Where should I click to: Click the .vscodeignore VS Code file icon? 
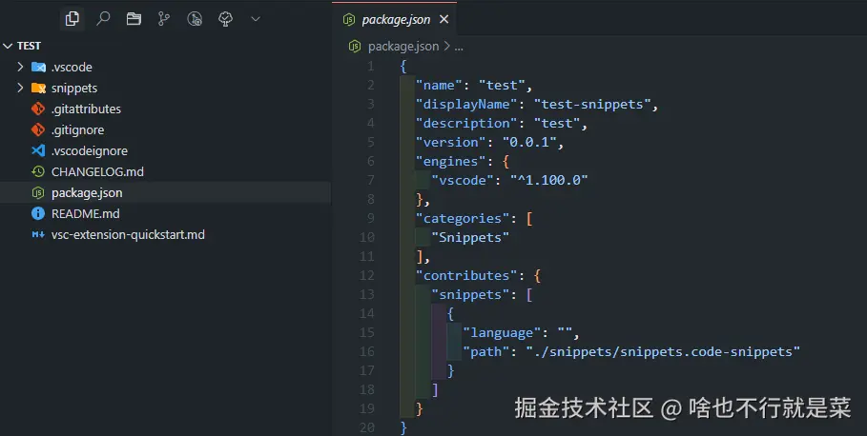[x=38, y=150]
